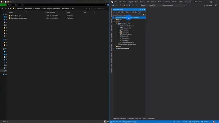Viewport: 219px width, 123px height.
Task: Open the Analyze menu
Action: pos(154,2)
